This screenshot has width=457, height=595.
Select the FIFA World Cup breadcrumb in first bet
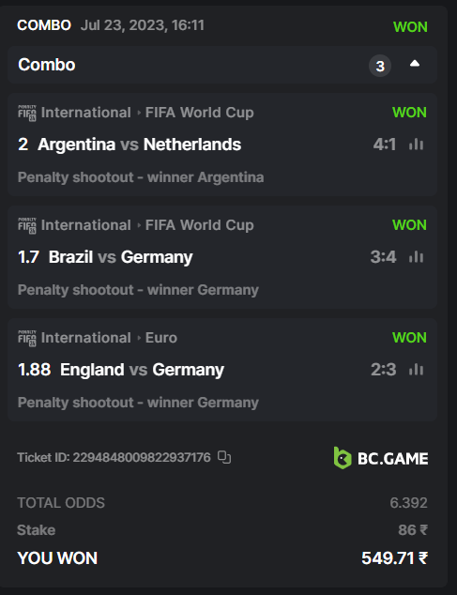click(200, 113)
